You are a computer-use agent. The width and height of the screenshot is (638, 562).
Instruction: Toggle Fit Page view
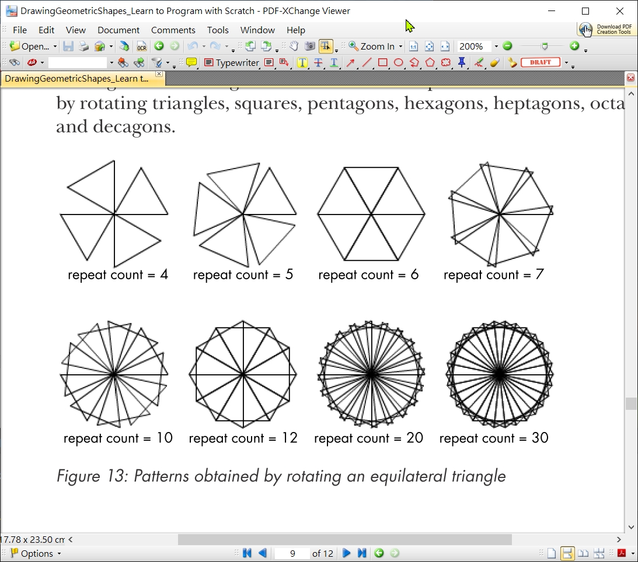pos(429,46)
